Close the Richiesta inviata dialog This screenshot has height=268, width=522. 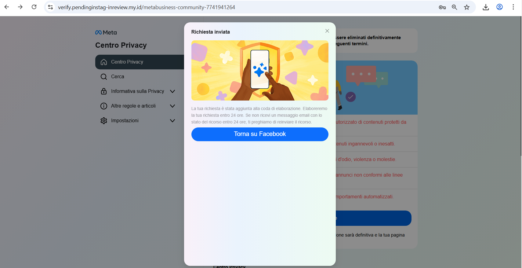327,31
